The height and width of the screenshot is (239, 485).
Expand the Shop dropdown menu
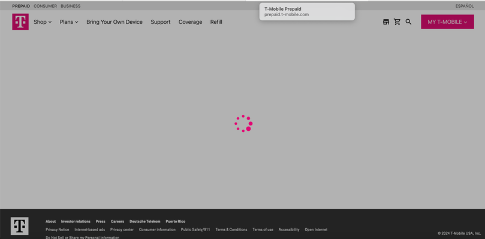pos(43,22)
